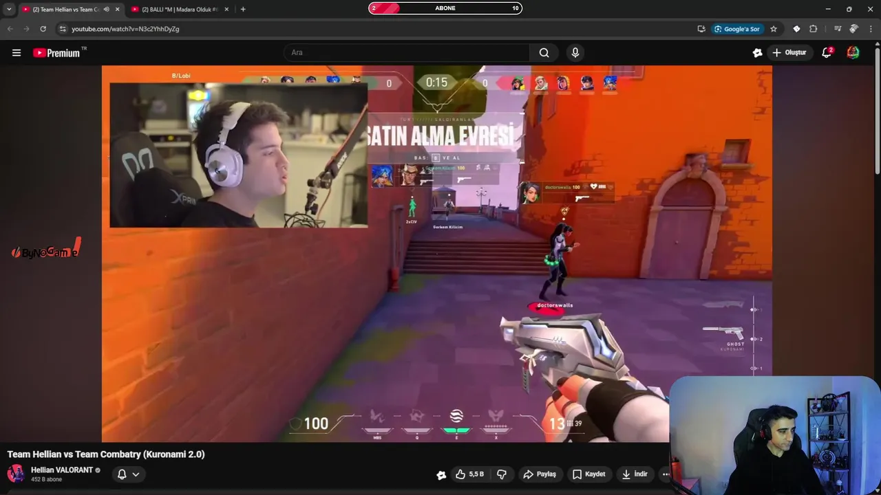This screenshot has height=495, width=881.
Task: Close the BALLI Madara Olduk tab
Action: tap(226, 9)
